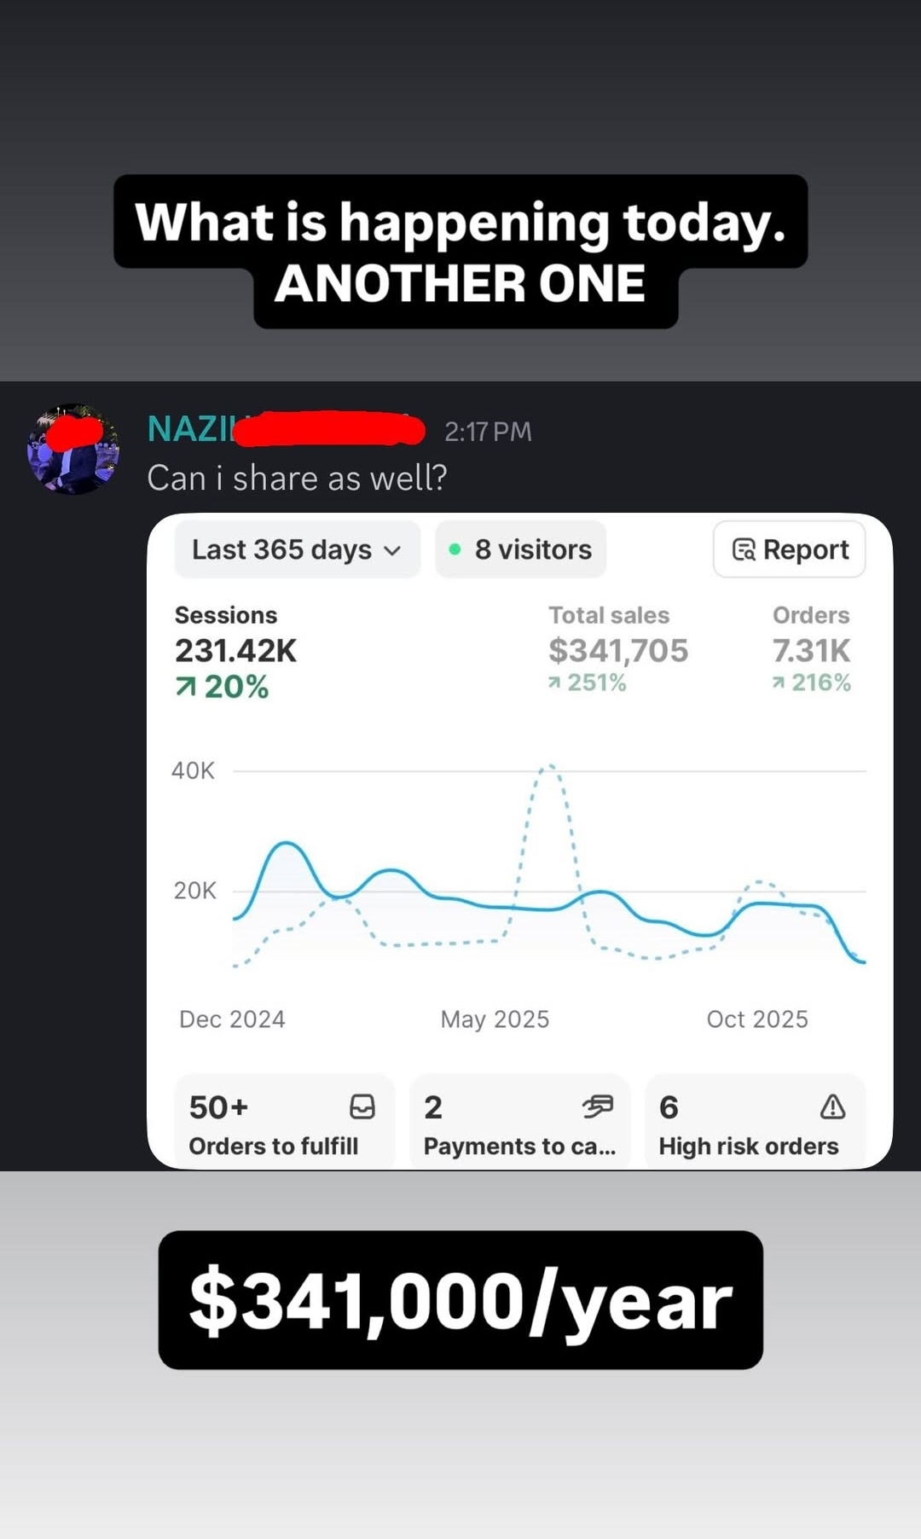The height and width of the screenshot is (1539, 921).
Task: Click the sender's profile avatar
Action: pos(74,450)
